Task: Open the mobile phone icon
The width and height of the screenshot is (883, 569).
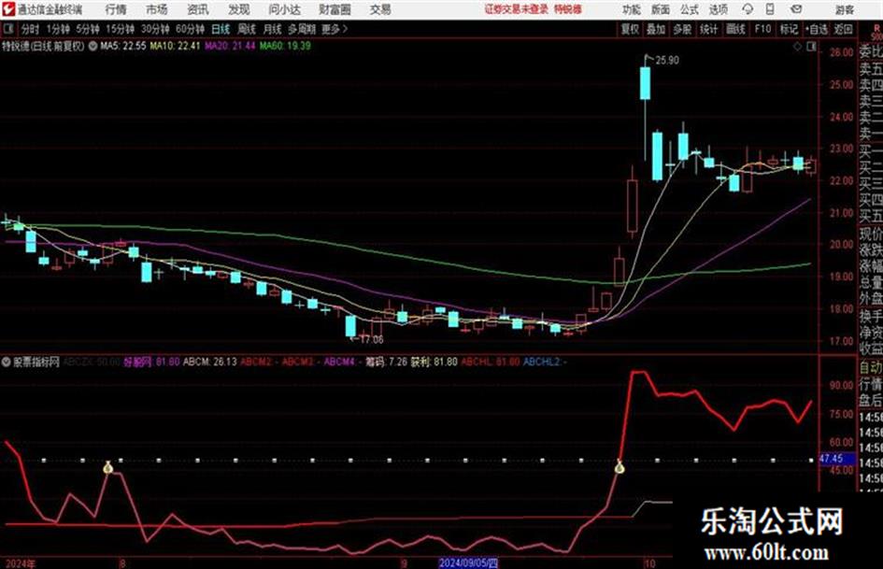Action: click(x=770, y=9)
